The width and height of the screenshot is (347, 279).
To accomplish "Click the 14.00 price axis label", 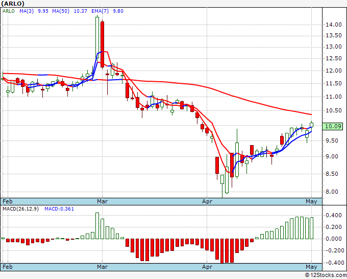I will pos(334,25).
